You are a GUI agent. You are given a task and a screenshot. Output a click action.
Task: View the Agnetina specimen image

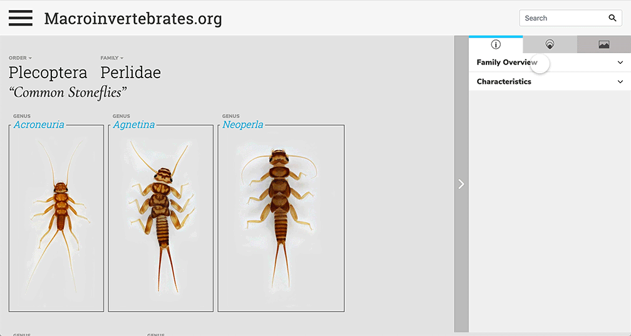(x=161, y=218)
